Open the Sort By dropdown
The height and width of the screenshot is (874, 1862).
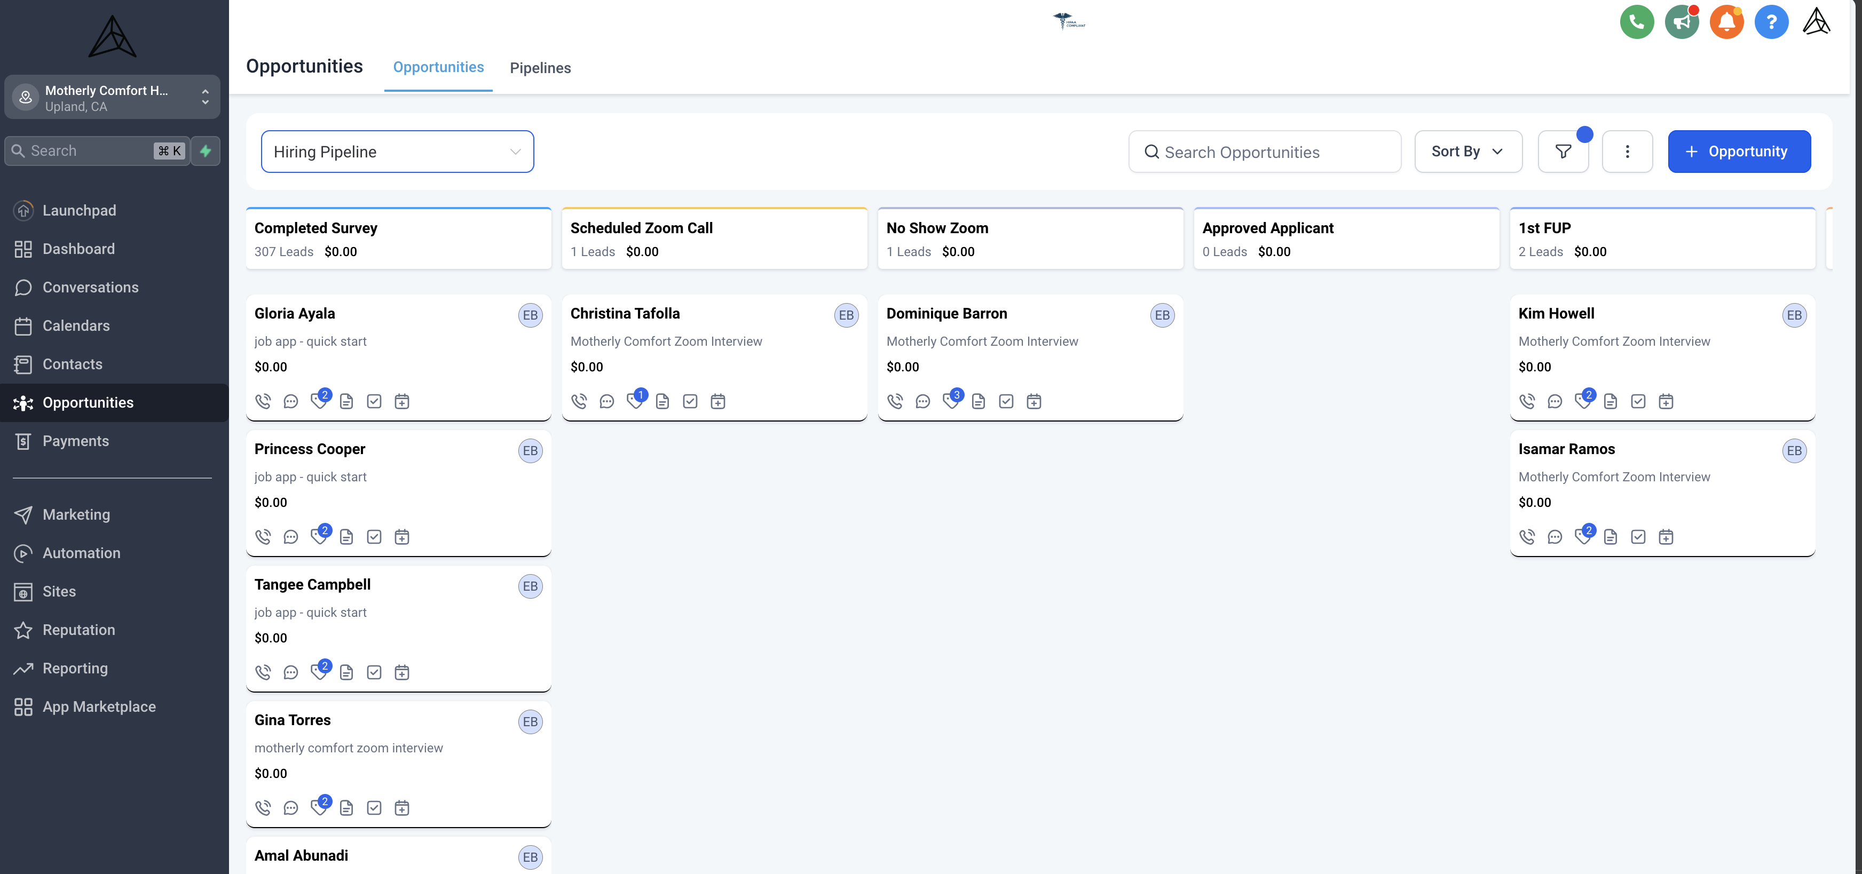(1467, 152)
